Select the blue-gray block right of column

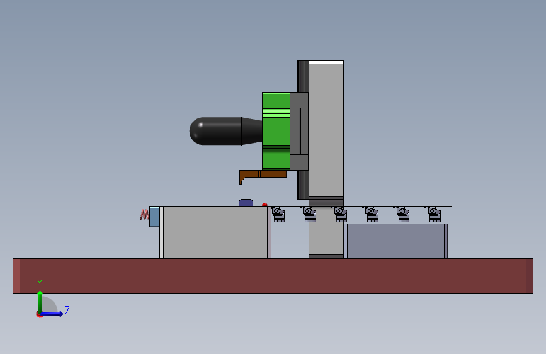click(395, 241)
